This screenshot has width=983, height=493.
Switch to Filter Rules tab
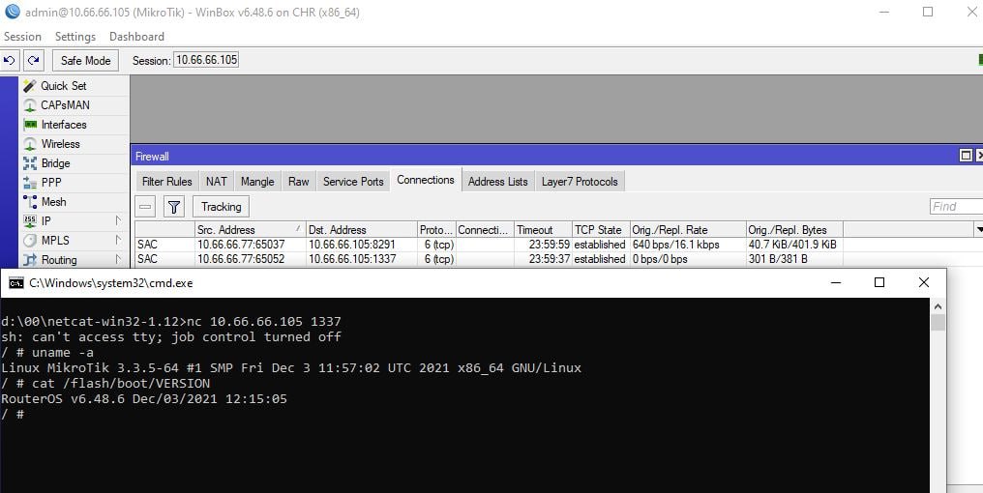(x=166, y=182)
